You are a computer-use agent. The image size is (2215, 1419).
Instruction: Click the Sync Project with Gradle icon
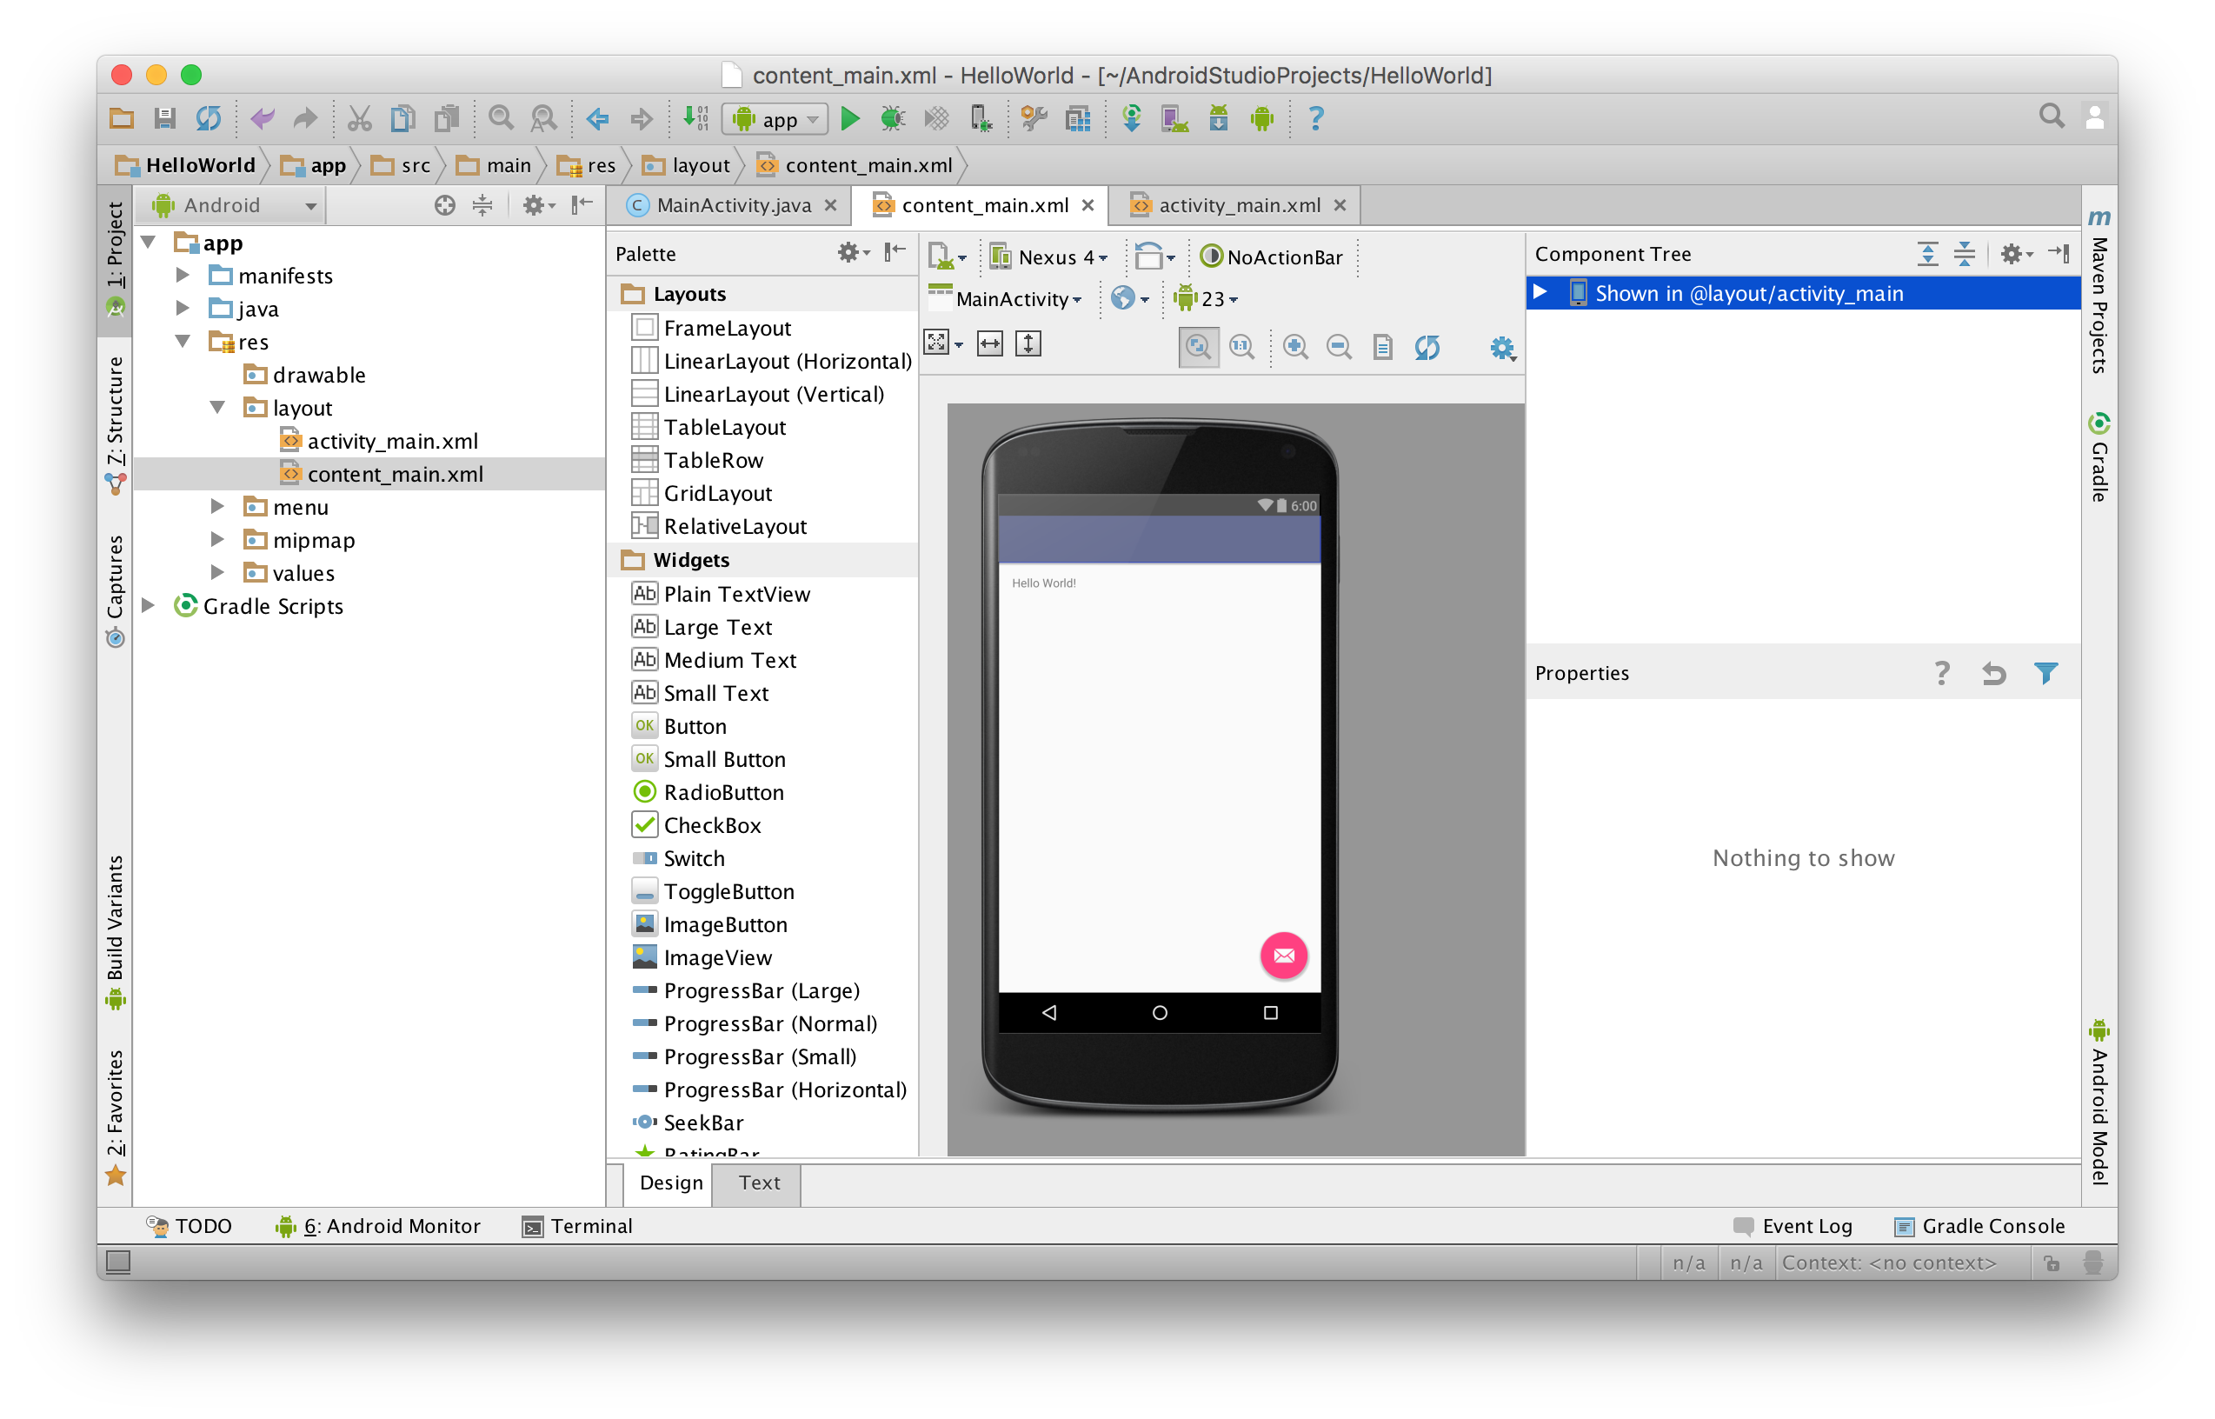point(1131,119)
